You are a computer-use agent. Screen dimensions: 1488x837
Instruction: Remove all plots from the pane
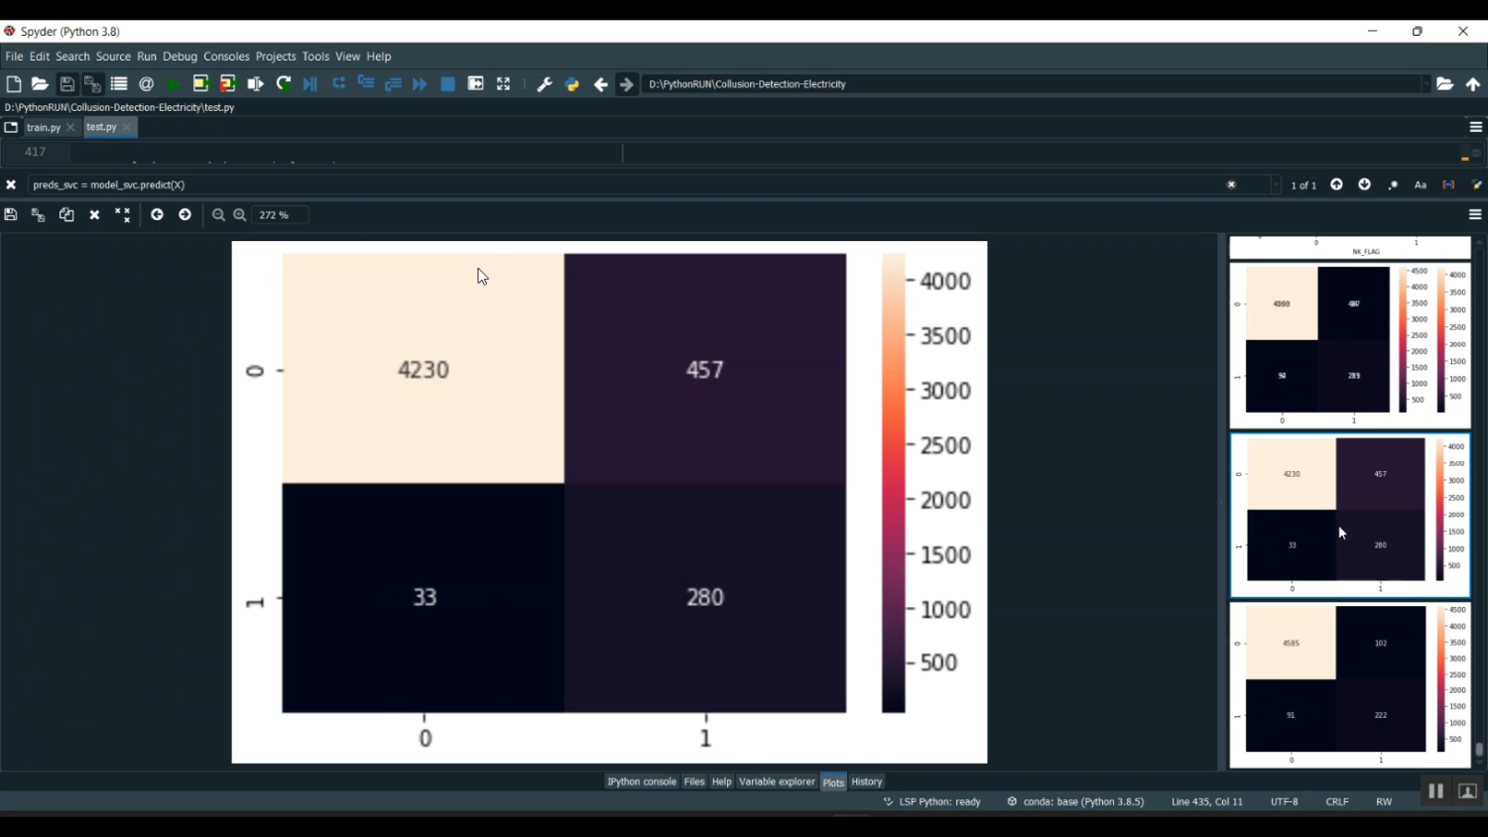[x=123, y=215]
